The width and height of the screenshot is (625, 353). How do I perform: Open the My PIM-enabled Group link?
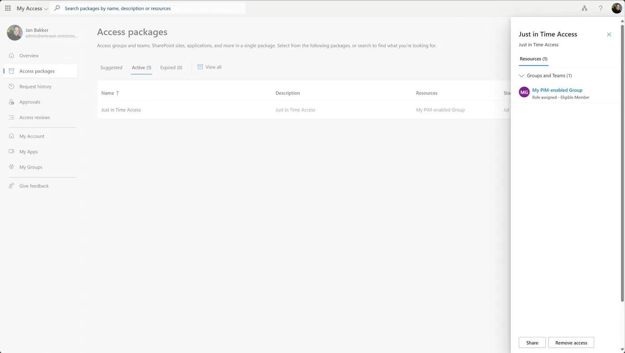coord(557,90)
